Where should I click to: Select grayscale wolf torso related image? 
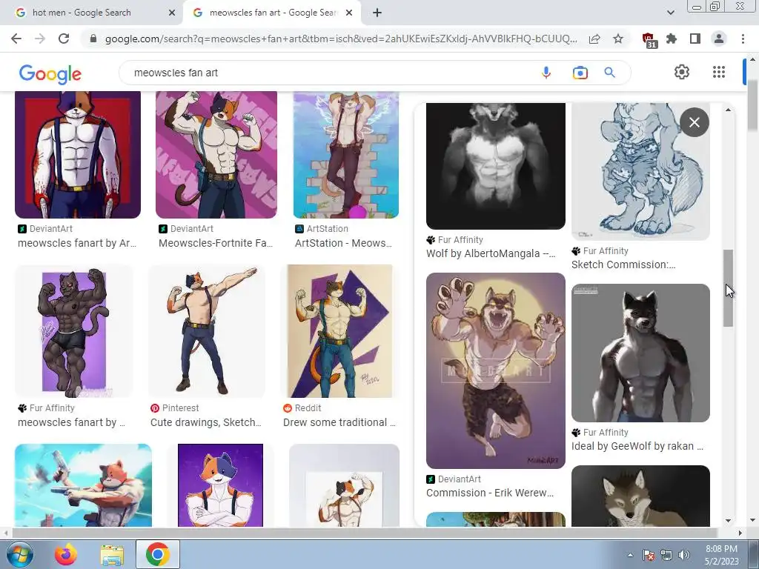[x=496, y=166]
